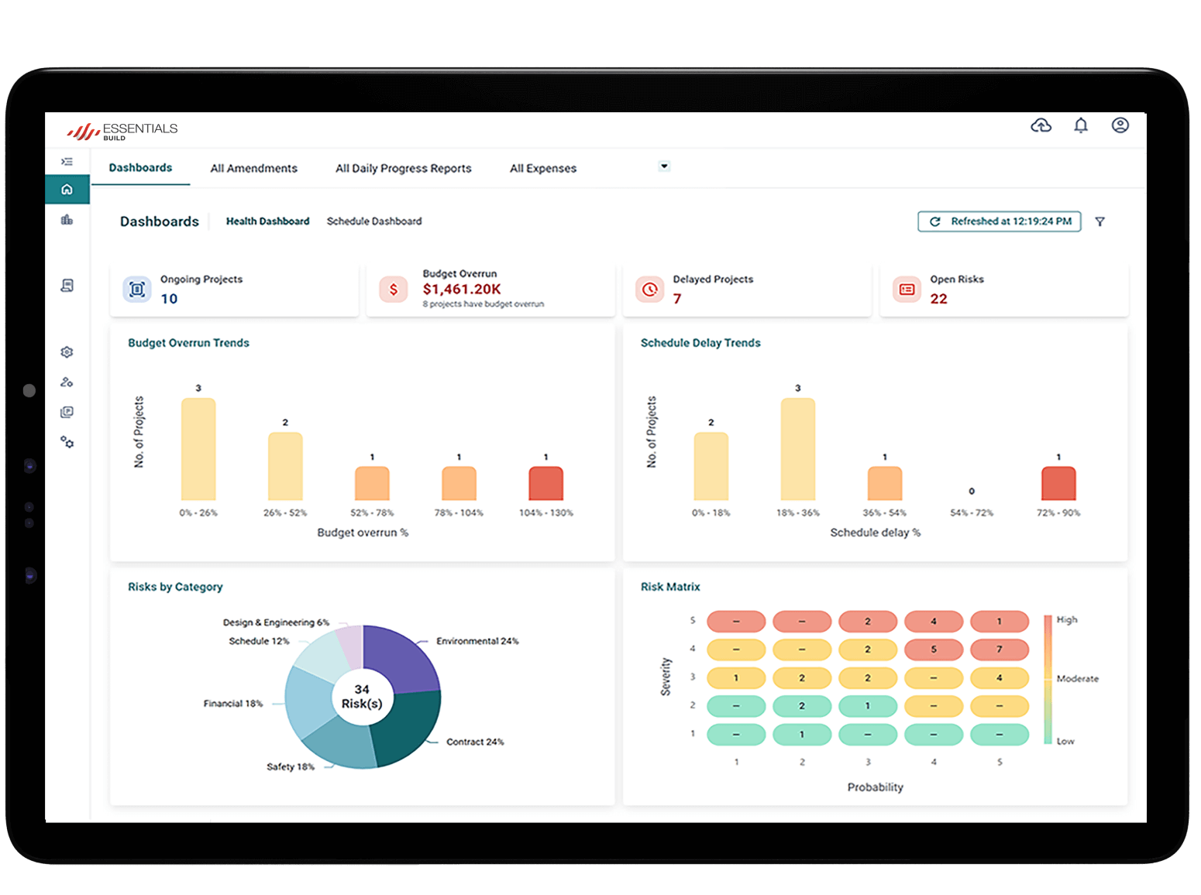Open the more tabs dropdown arrow
Viewport: 1201px width, 895px height.
click(x=664, y=166)
